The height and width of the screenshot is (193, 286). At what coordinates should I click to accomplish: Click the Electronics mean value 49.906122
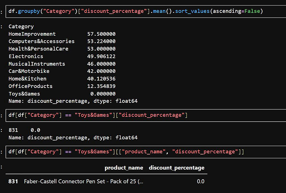coord(101,56)
